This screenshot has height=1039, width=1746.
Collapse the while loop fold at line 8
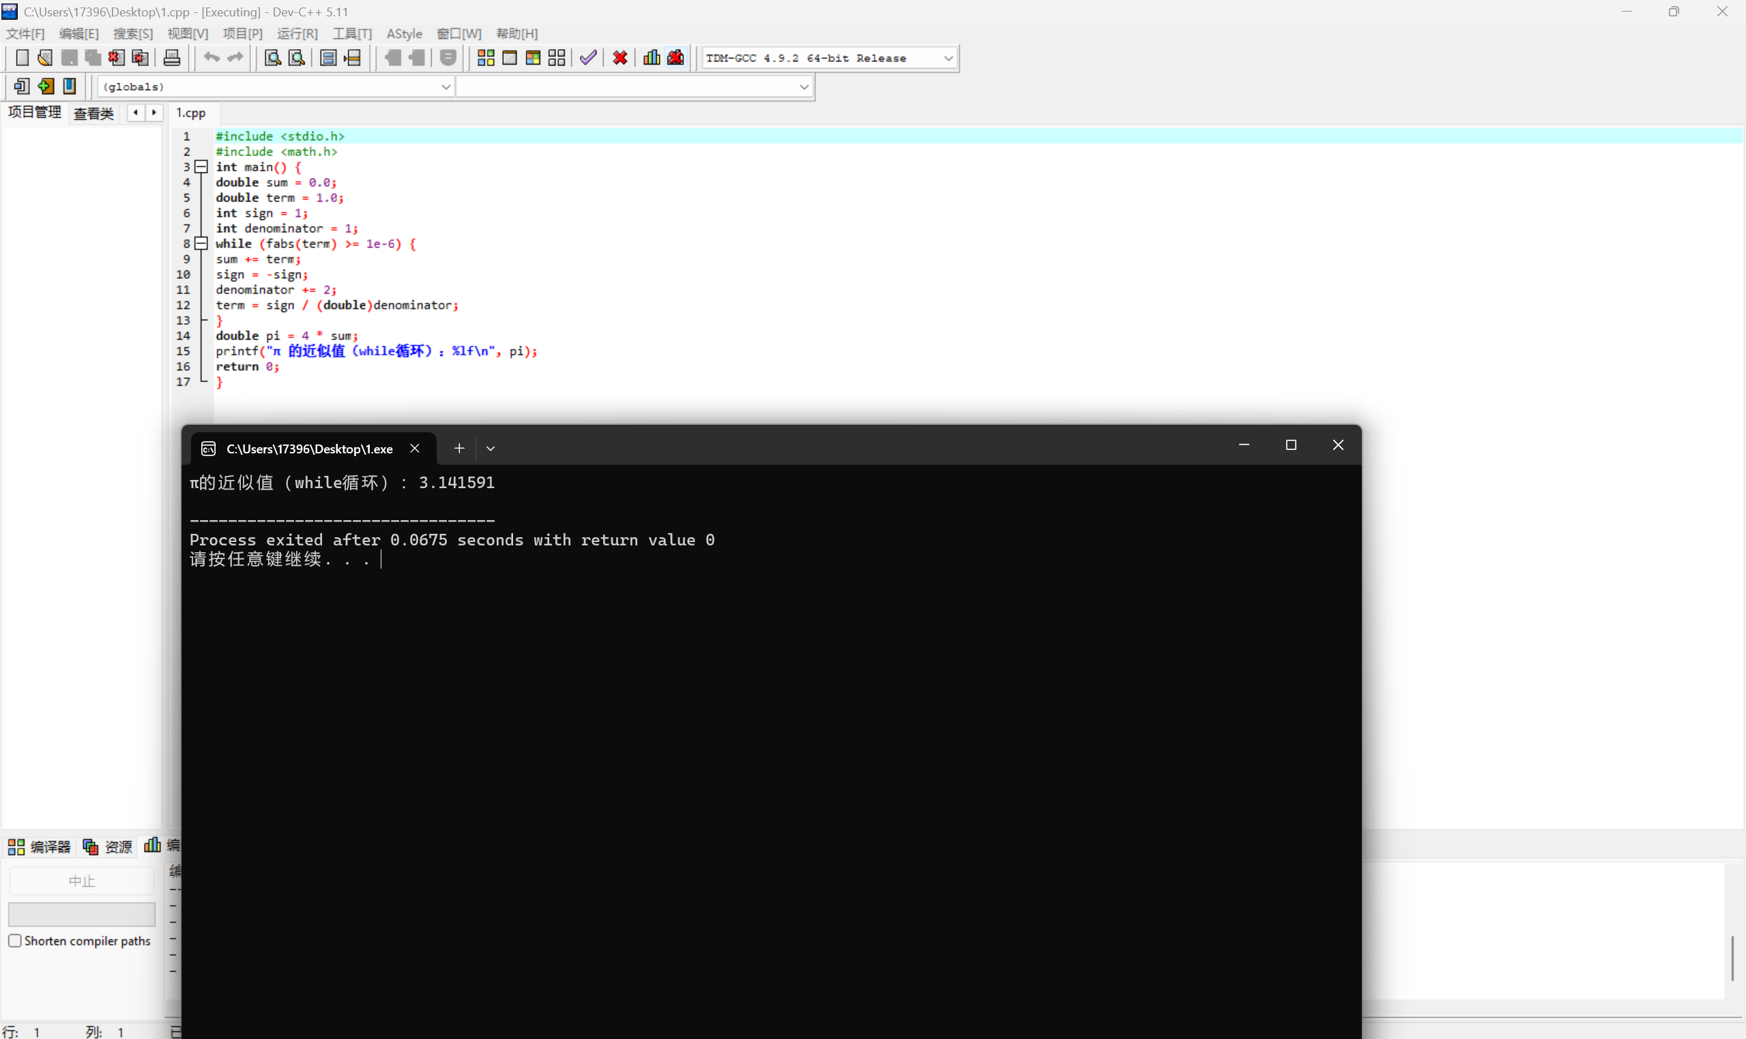(x=201, y=243)
